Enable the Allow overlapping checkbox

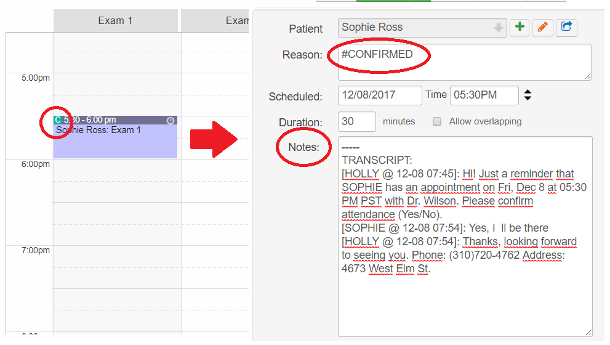437,121
